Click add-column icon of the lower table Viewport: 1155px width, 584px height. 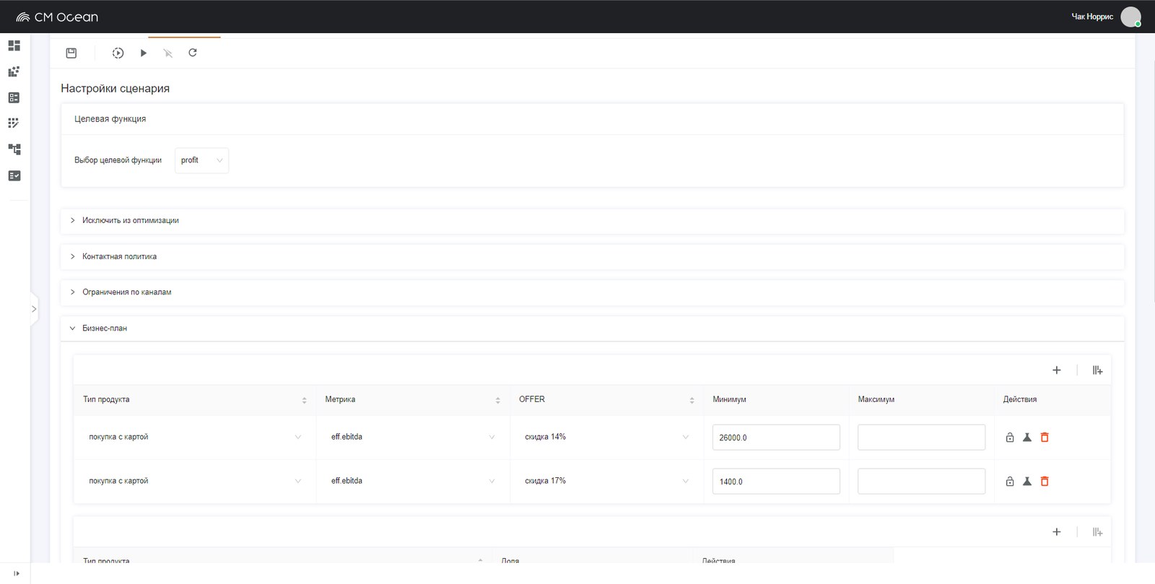click(1097, 531)
